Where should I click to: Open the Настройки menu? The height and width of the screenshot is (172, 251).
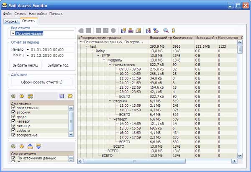point(38,14)
